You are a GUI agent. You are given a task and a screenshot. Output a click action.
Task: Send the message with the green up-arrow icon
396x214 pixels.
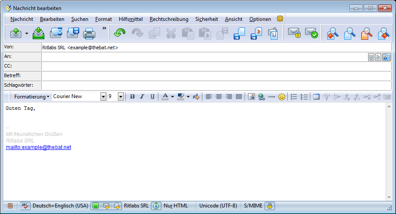pyautogui.click(x=16, y=34)
